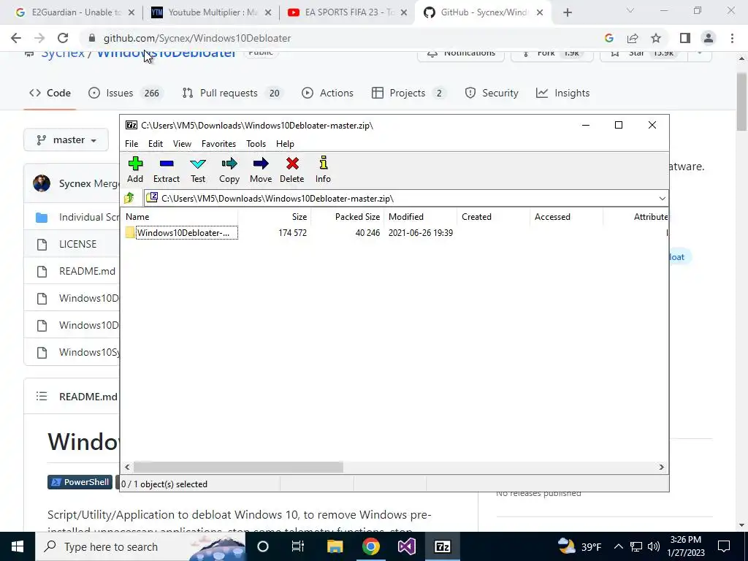Open README.md in the file list
The height and width of the screenshot is (561, 748).
(88, 272)
